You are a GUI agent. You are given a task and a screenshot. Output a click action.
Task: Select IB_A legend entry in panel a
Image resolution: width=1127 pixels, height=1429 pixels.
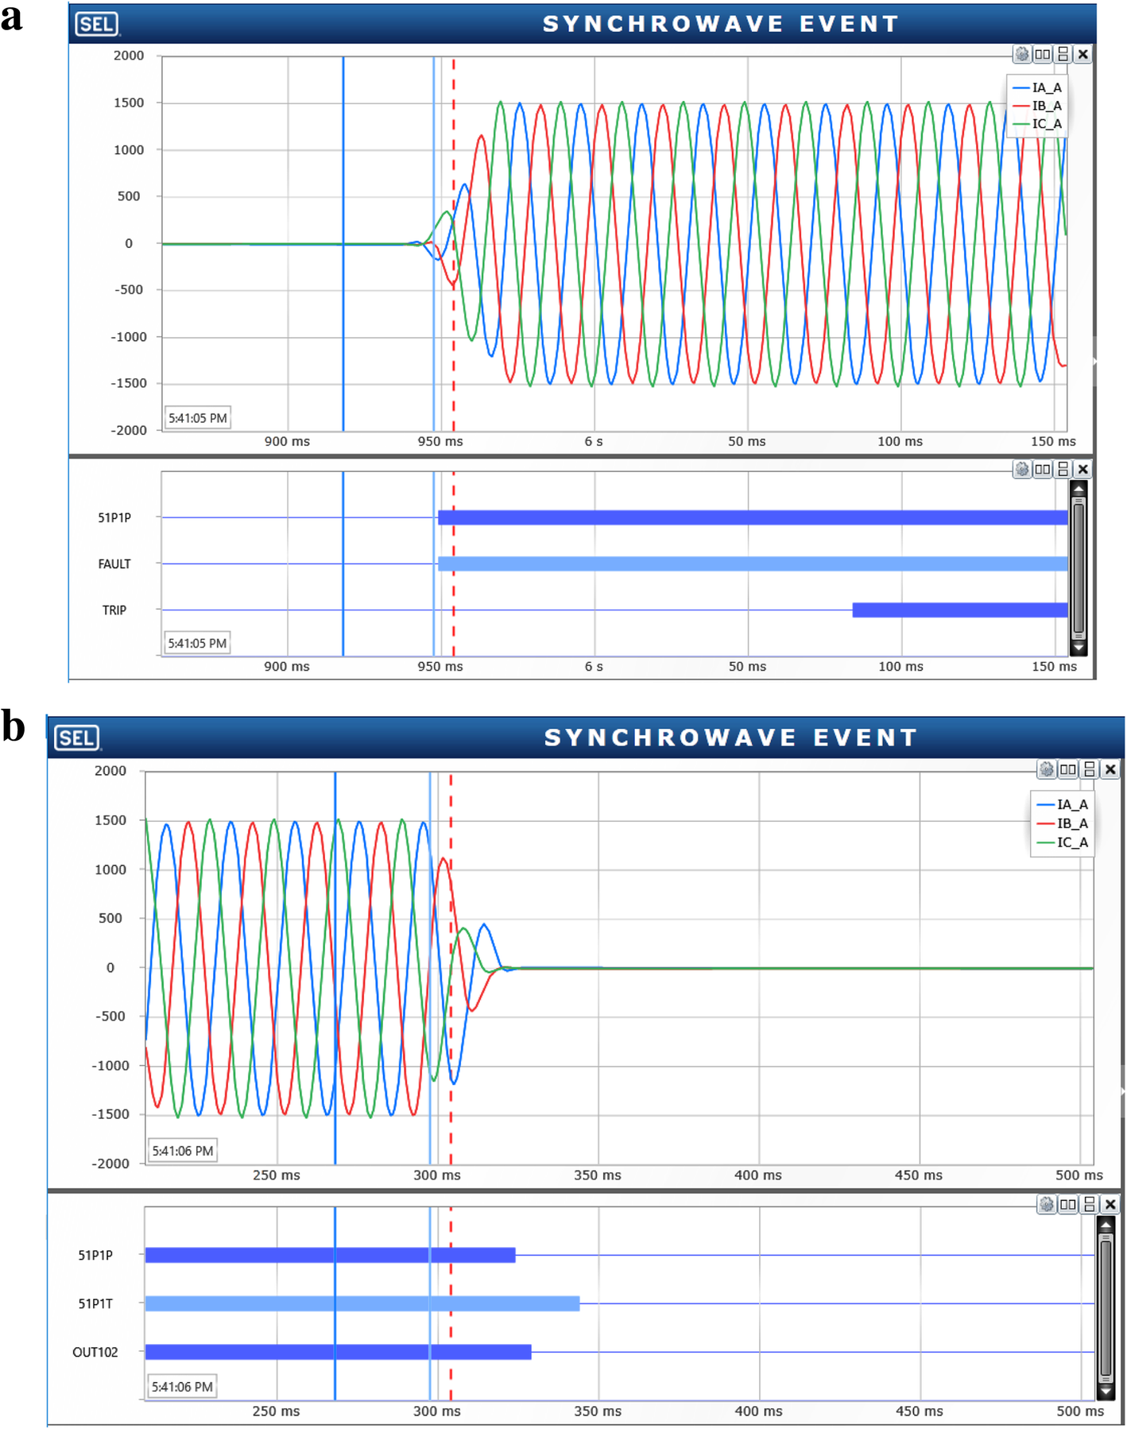click(1038, 106)
